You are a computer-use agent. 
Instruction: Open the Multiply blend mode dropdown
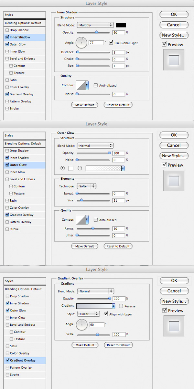tap(95, 25)
